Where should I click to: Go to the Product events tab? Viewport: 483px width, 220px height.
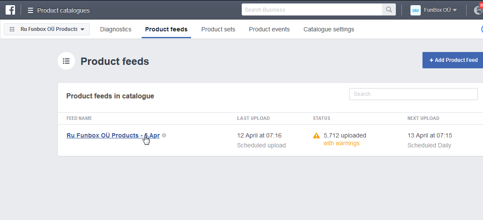click(269, 29)
